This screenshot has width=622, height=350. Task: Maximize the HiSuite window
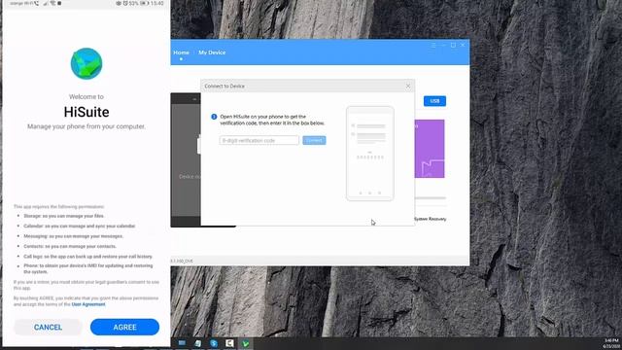tap(453, 46)
